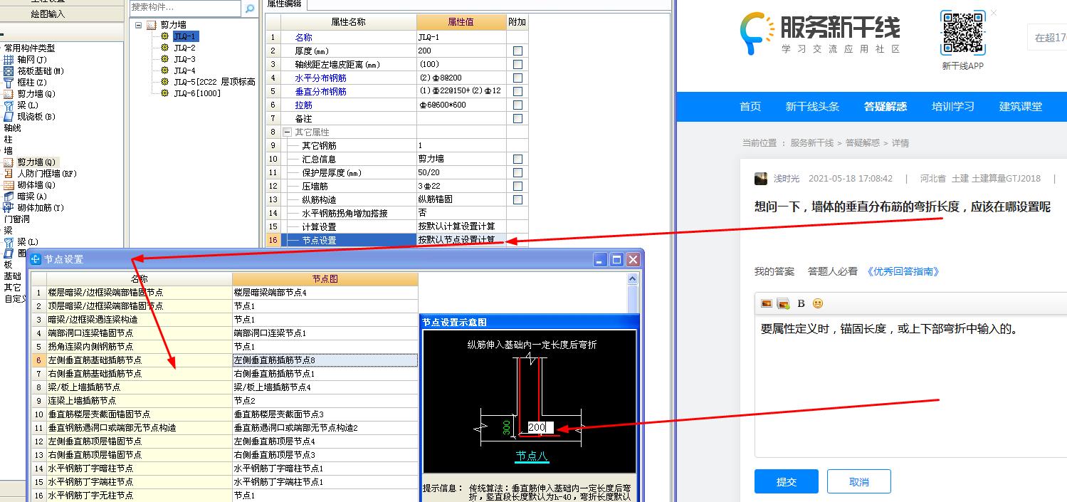
Task: Select the 轴网(J) grid icon entry
Action: click(x=24, y=60)
